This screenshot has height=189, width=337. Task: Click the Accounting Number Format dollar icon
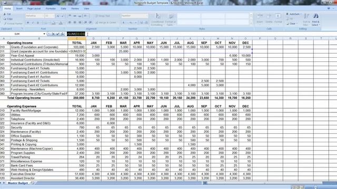(124, 23)
